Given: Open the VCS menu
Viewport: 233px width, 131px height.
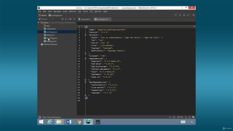Looking at the screenshot, I should pyautogui.click(x=91, y=11).
